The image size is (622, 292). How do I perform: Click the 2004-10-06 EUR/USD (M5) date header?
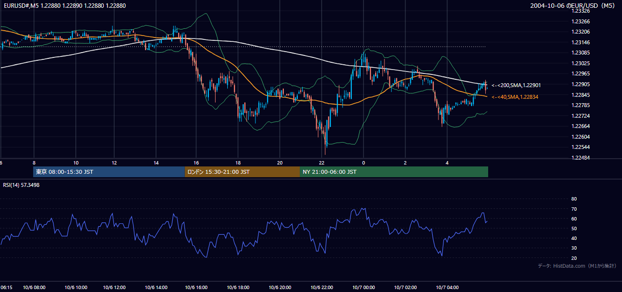(573, 6)
